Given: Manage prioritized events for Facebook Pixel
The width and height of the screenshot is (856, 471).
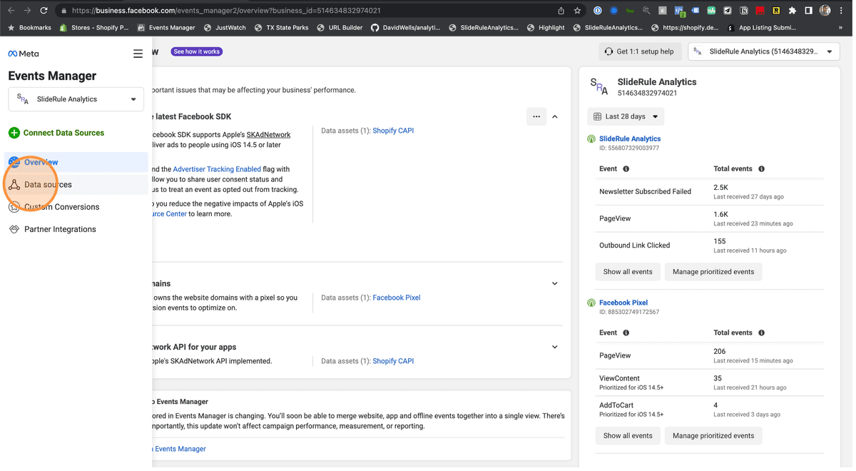Looking at the screenshot, I should click(713, 435).
